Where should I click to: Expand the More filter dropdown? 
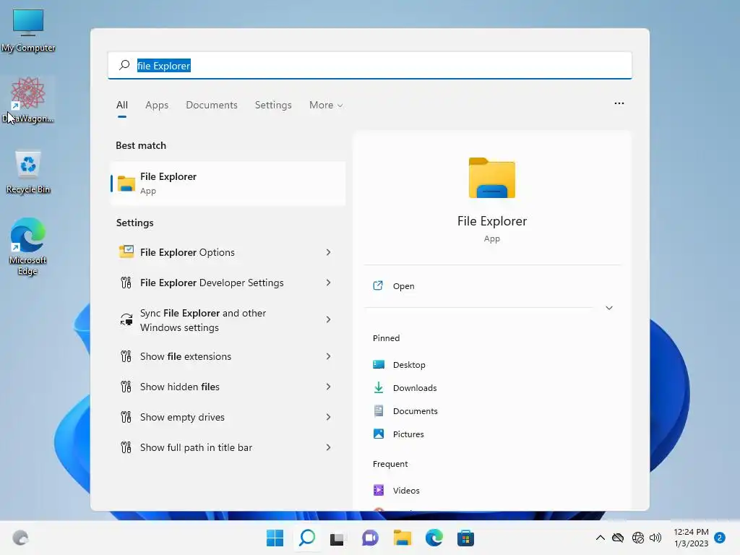(x=326, y=105)
